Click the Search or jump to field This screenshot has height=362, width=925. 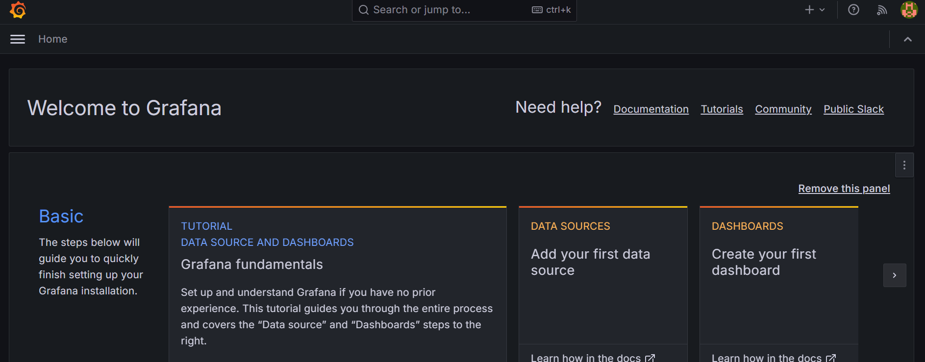point(464,10)
